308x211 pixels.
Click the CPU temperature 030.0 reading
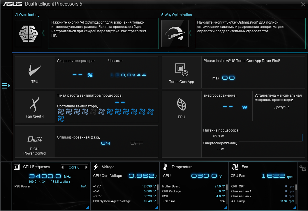coord(207,176)
